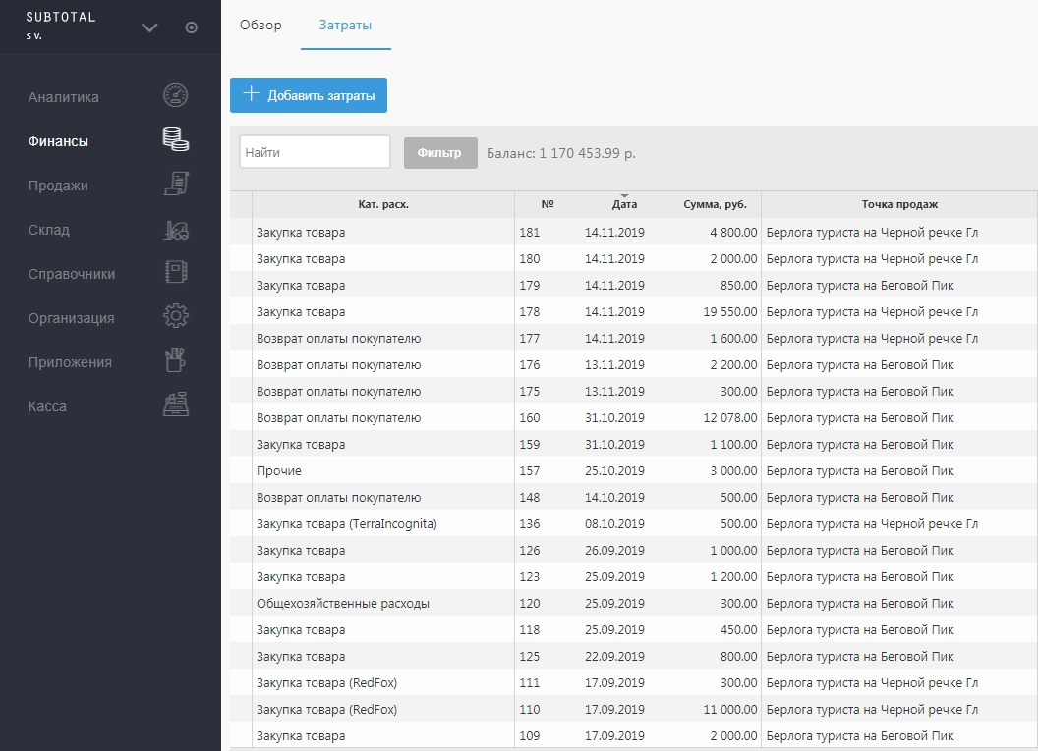Open the Касса cash register icon
The height and width of the screenshot is (751, 1038).
tap(175, 404)
